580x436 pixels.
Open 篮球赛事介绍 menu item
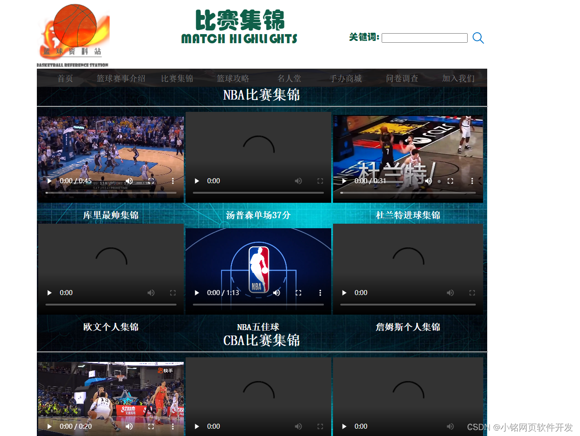(x=121, y=78)
